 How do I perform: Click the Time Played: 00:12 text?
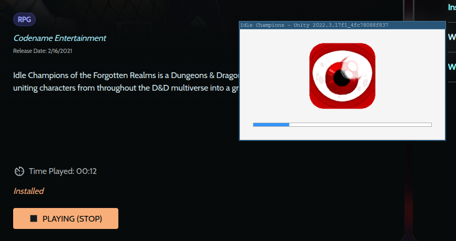coord(63,171)
